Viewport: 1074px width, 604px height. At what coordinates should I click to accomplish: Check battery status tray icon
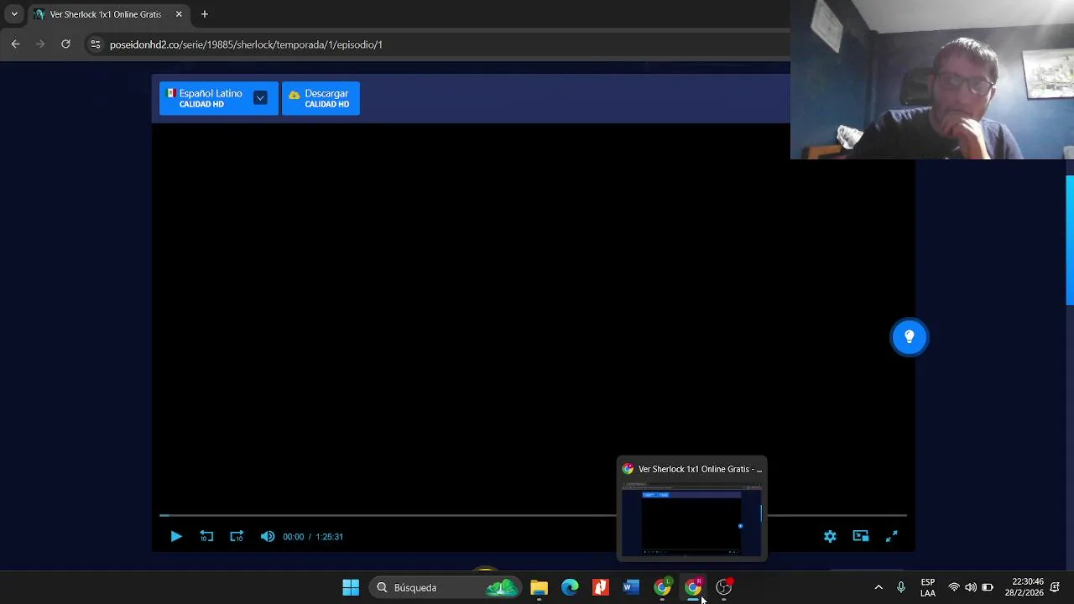(x=988, y=587)
